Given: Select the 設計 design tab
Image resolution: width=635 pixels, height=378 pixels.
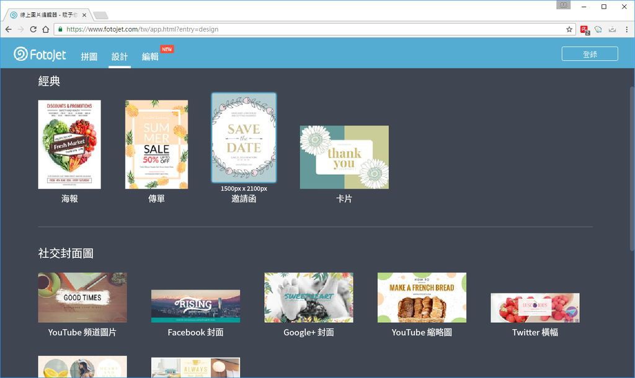Looking at the screenshot, I should click(x=120, y=56).
